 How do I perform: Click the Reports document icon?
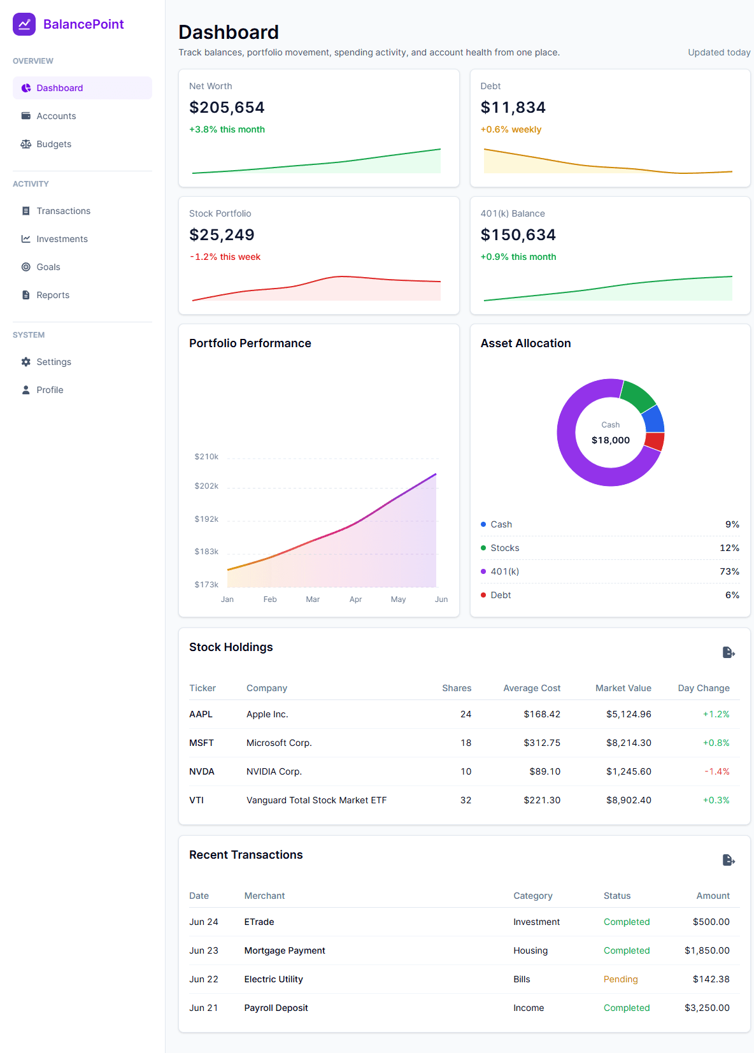[x=26, y=295]
